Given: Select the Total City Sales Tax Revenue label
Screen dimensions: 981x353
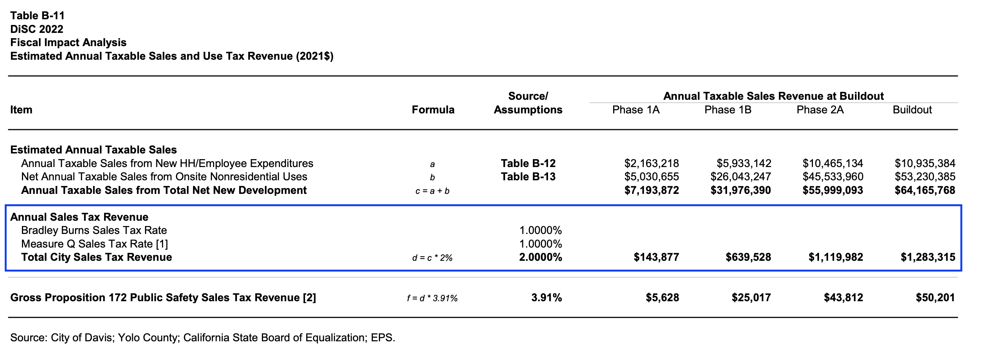Looking at the screenshot, I should [97, 257].
